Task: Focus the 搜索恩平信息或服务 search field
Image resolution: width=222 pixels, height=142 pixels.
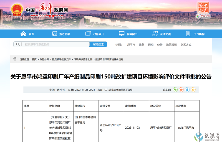Action: [52, 44]
